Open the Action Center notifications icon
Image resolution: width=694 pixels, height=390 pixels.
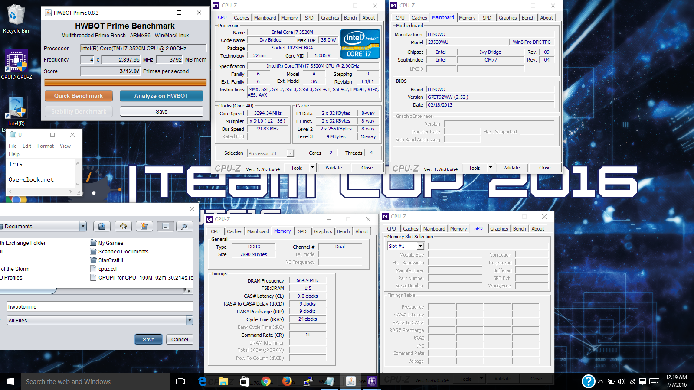pyautogui.click(x=642, y=381)
